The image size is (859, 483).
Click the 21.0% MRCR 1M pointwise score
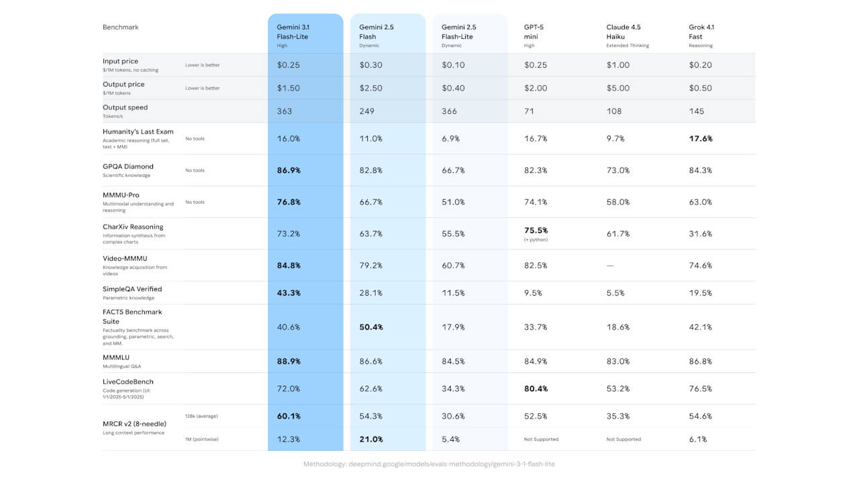[371, 439]
